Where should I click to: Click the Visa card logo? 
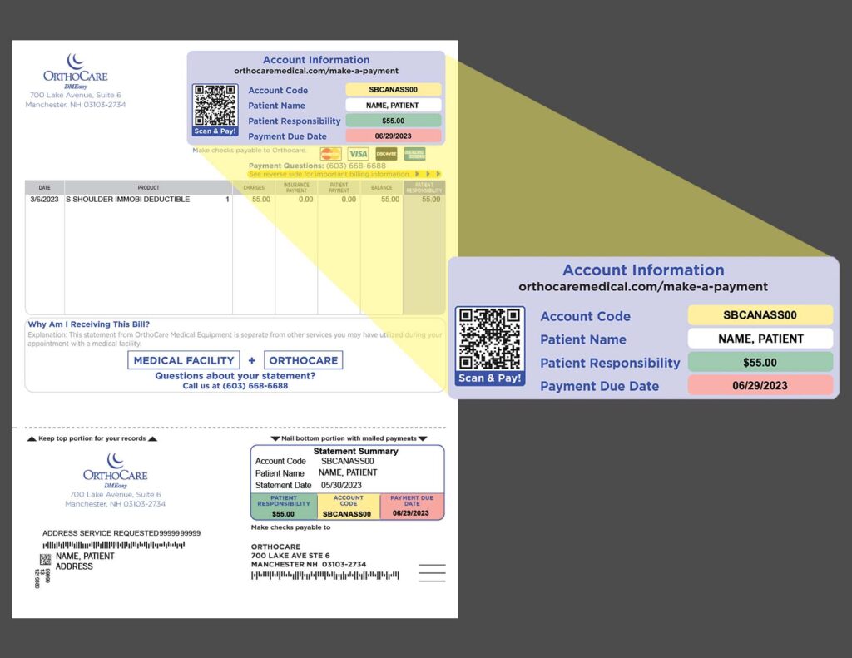tap(358, 154)
